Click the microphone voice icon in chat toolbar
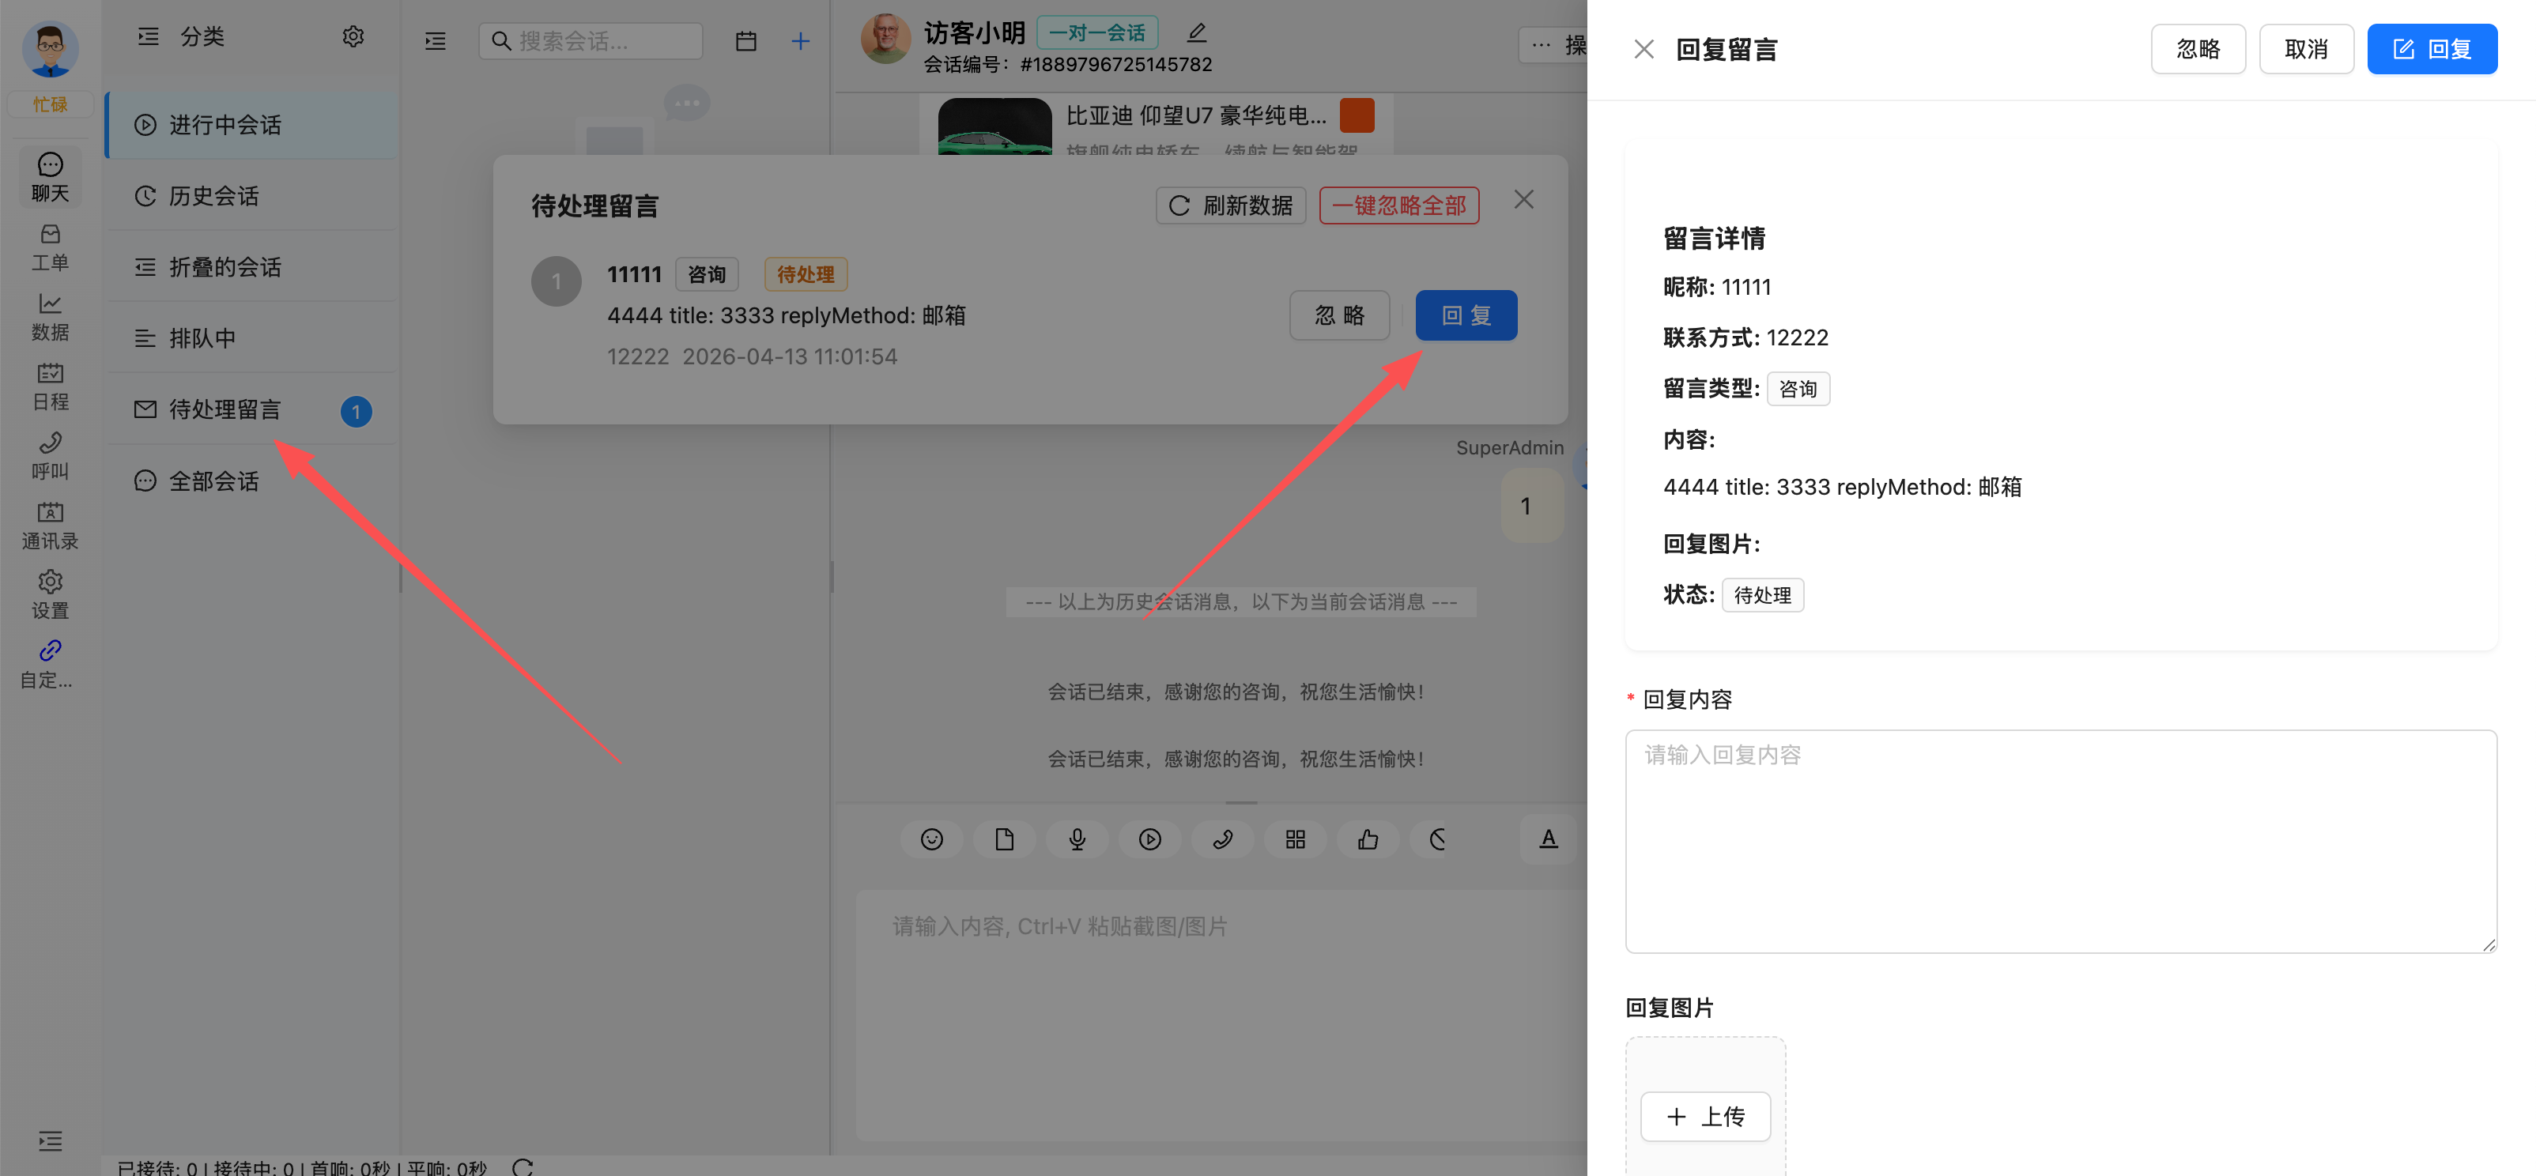This screenshot has height=1176, width=2536. tap(1077, 839)
